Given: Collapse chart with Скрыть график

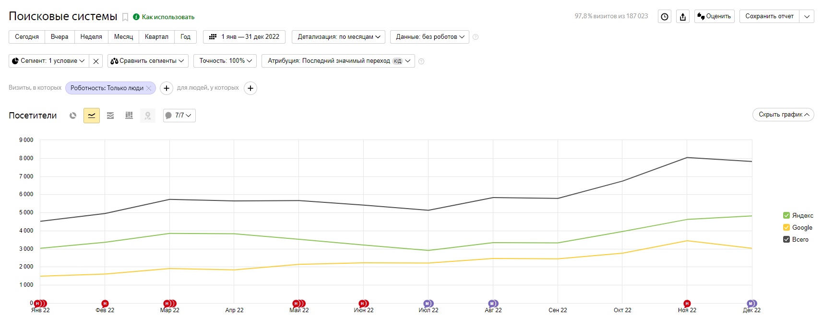Looking at the screenshot, I should coord(783,115).
